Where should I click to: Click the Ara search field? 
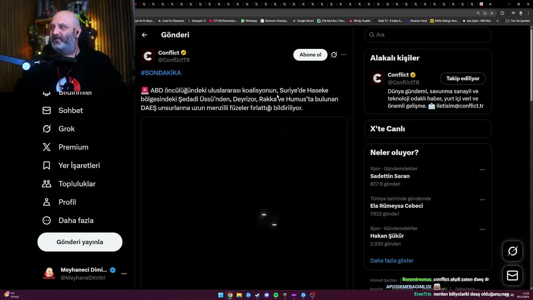(x=428, y=35)
